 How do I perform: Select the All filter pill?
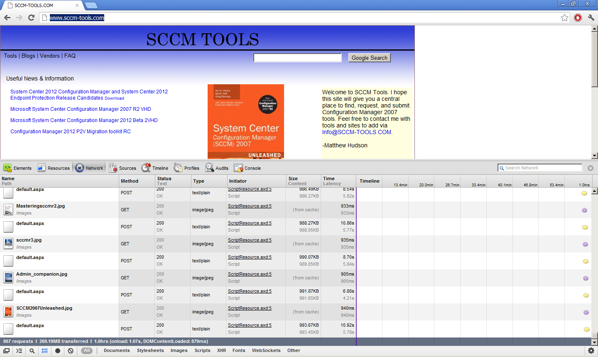click(x=86, y=351)
